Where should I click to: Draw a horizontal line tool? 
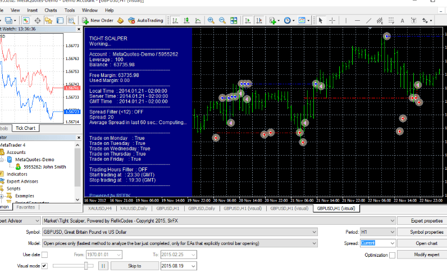[357, 21]
